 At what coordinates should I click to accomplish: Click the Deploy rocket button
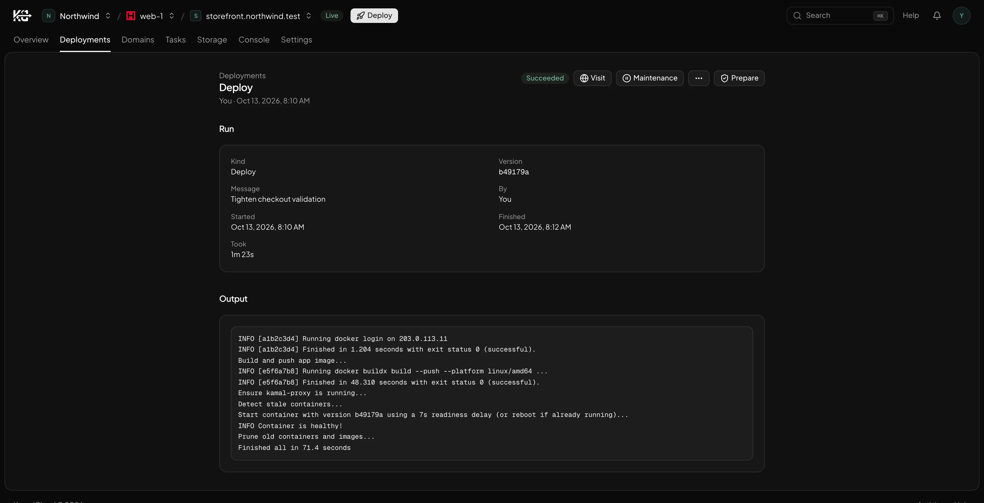(374, 16)
